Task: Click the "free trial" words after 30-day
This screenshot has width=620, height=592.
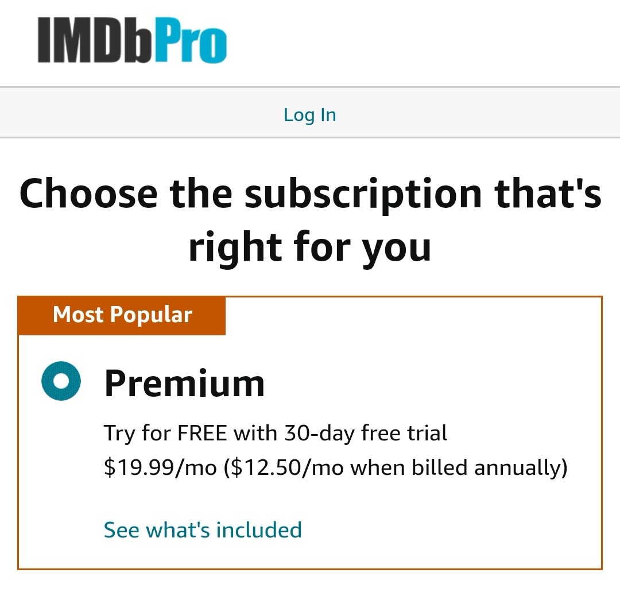Action: click(x=404, y=432)
